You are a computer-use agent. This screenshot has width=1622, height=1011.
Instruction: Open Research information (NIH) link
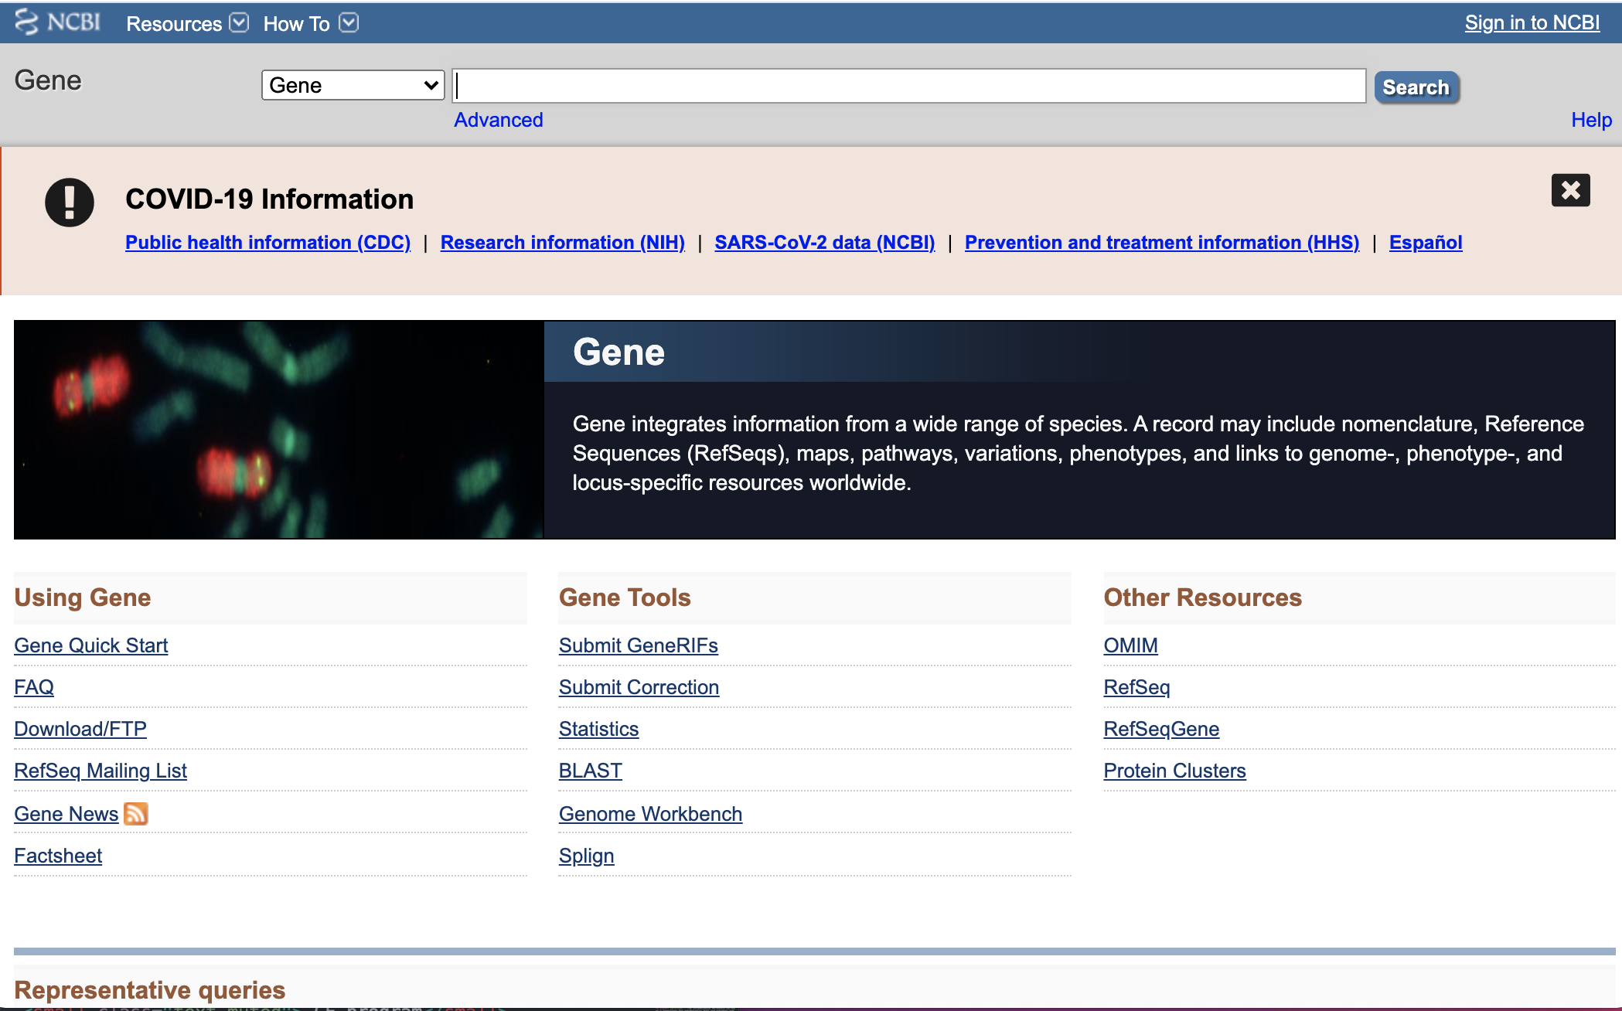(563, 243)
